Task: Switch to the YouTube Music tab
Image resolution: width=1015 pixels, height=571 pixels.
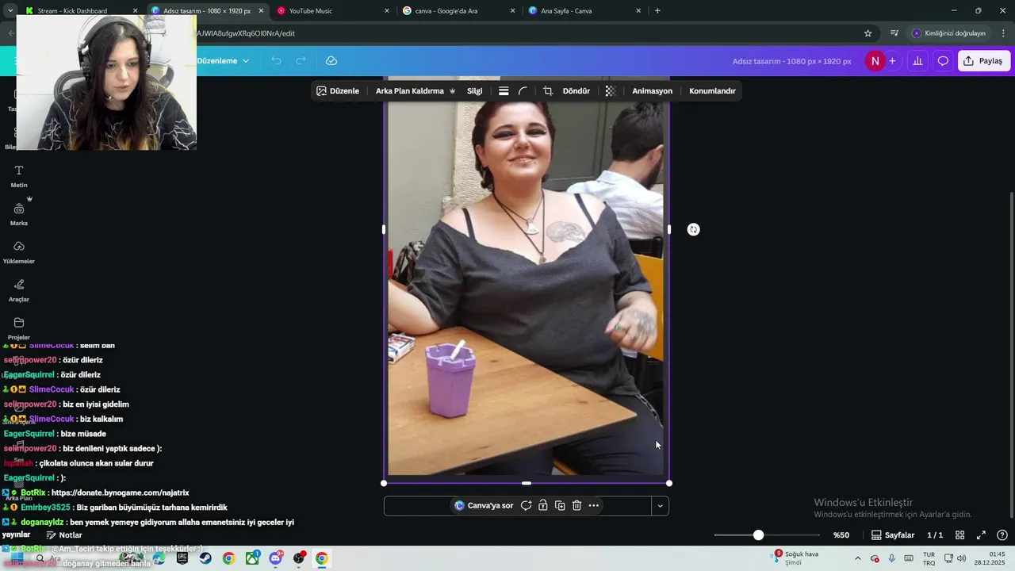Action: click(x=332, y=11)
